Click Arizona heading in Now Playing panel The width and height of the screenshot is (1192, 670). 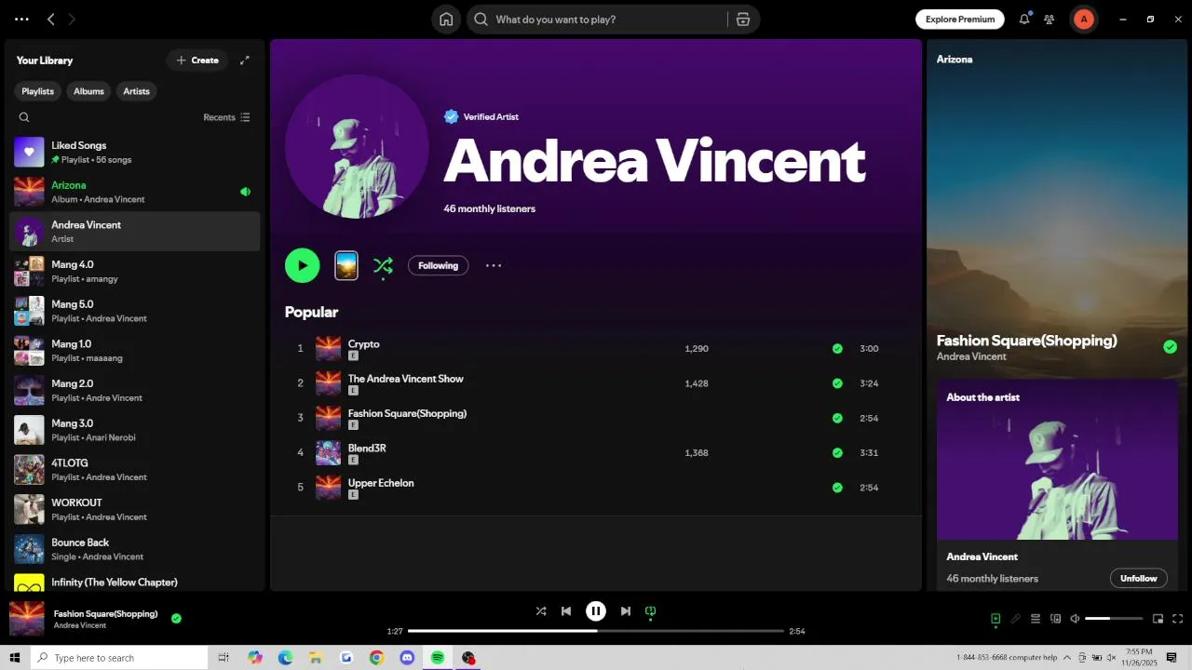pyautogui.click(x=955, y=60)
